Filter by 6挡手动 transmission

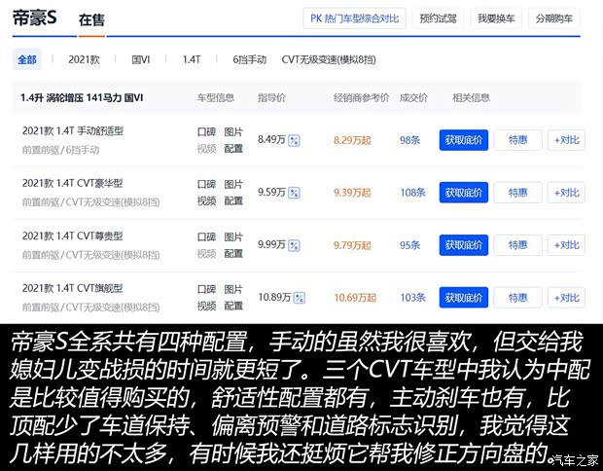(249, 59)
